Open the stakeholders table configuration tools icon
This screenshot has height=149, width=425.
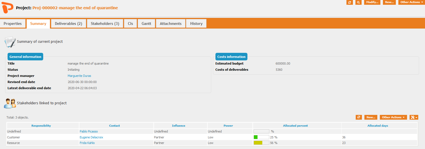(x=414, y=117)
